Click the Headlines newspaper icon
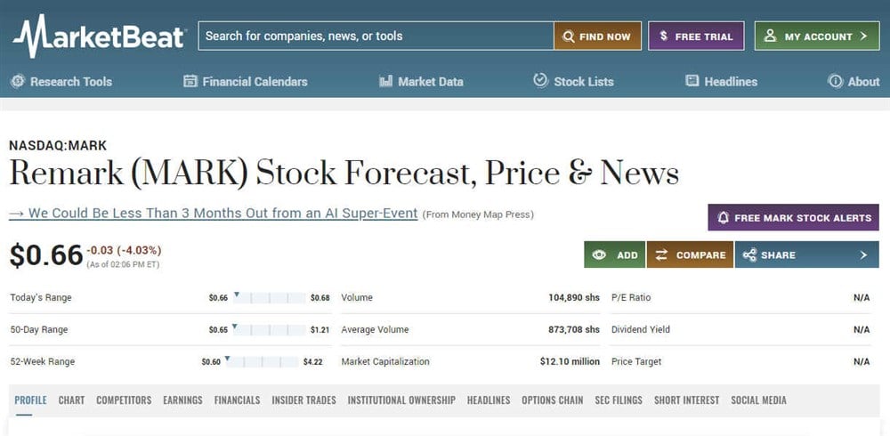 tap(692, 81)
